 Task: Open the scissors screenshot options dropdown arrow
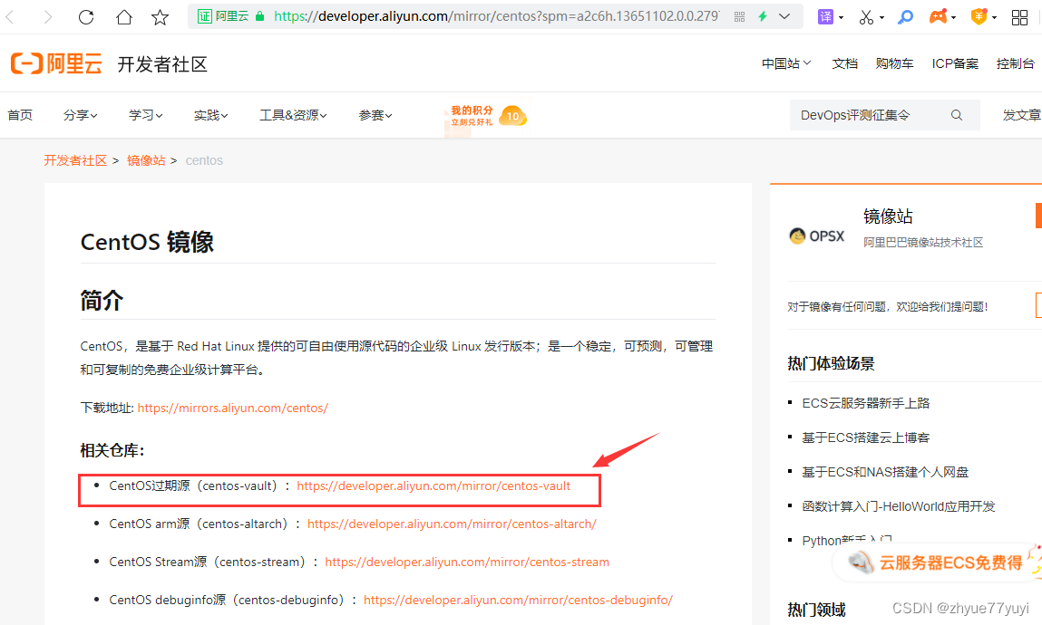(x=881, y=17)
